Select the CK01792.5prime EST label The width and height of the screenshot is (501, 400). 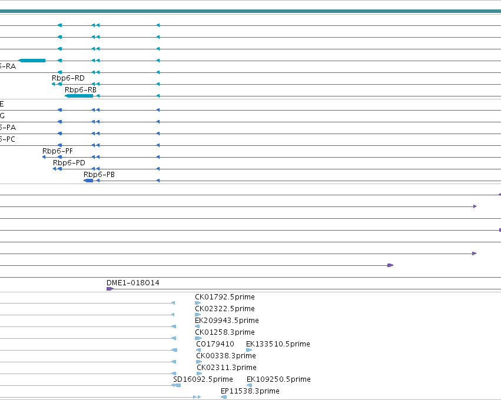pos(225,297)
